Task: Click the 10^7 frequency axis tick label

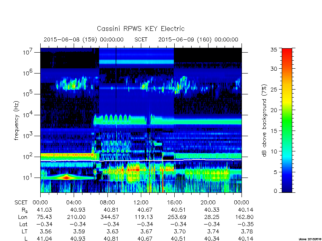Action: (28, 52)
